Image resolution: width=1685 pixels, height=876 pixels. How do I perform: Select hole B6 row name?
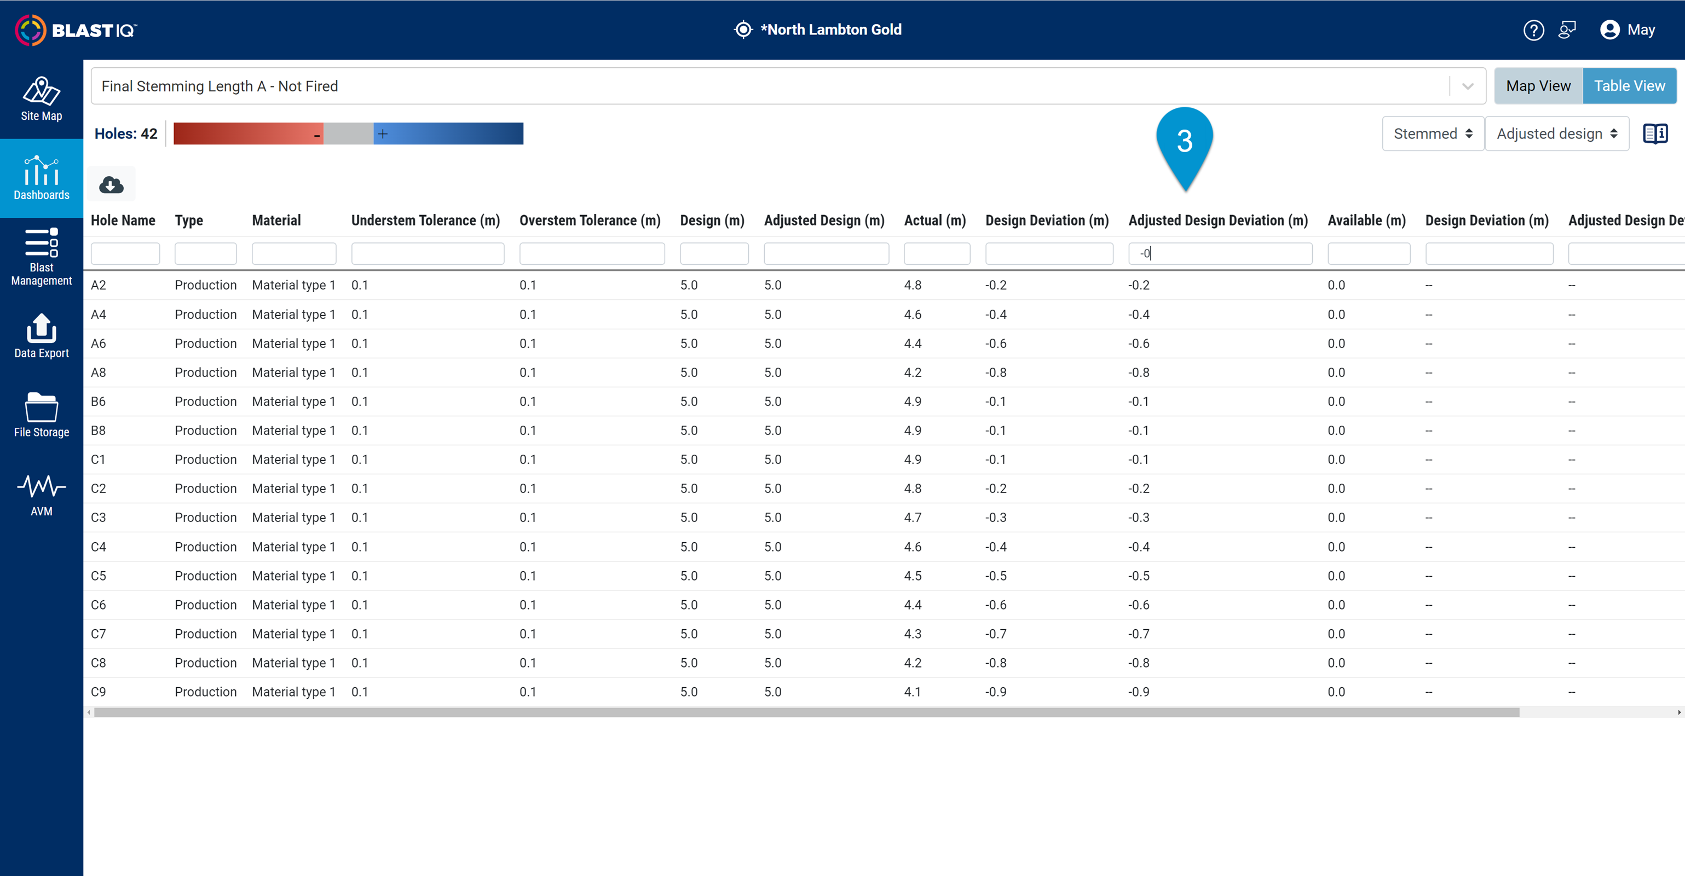[99, 402]
